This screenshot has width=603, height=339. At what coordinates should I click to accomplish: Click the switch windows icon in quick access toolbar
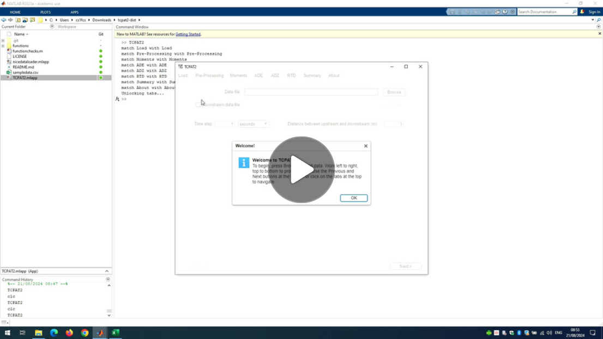[x=497, y=12]
